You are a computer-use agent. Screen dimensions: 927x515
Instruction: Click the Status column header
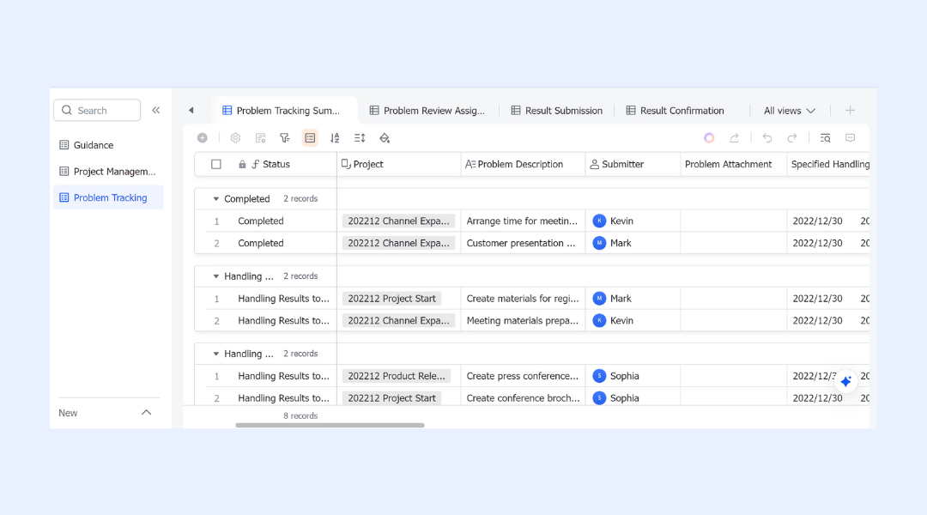(x=265, y=165)
